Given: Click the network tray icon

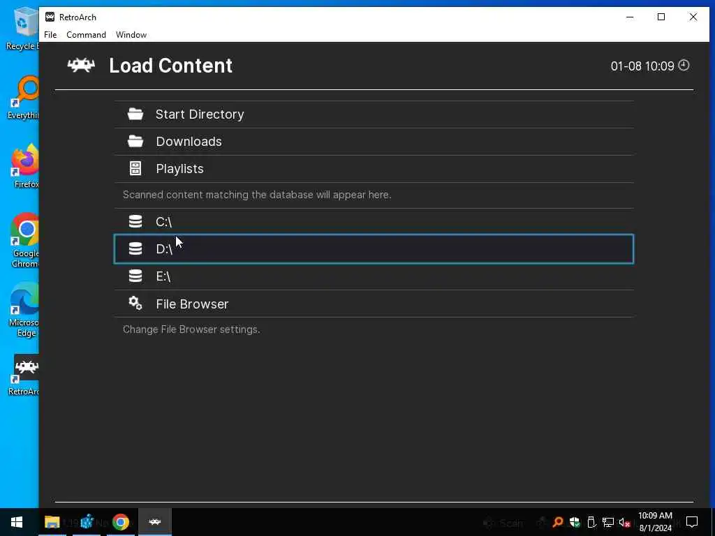Looking at the screenshot, I should tap(608, 522).
